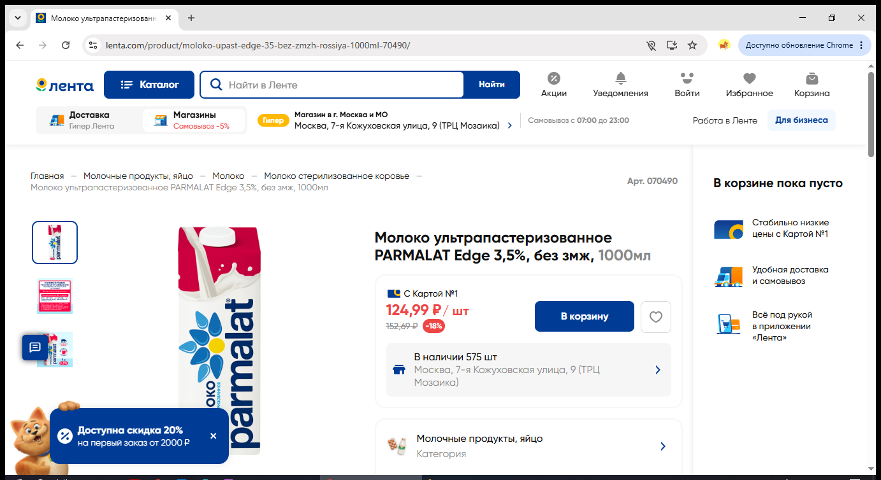
Task: Click the Лента app phone icon
Action: (728, 324)
